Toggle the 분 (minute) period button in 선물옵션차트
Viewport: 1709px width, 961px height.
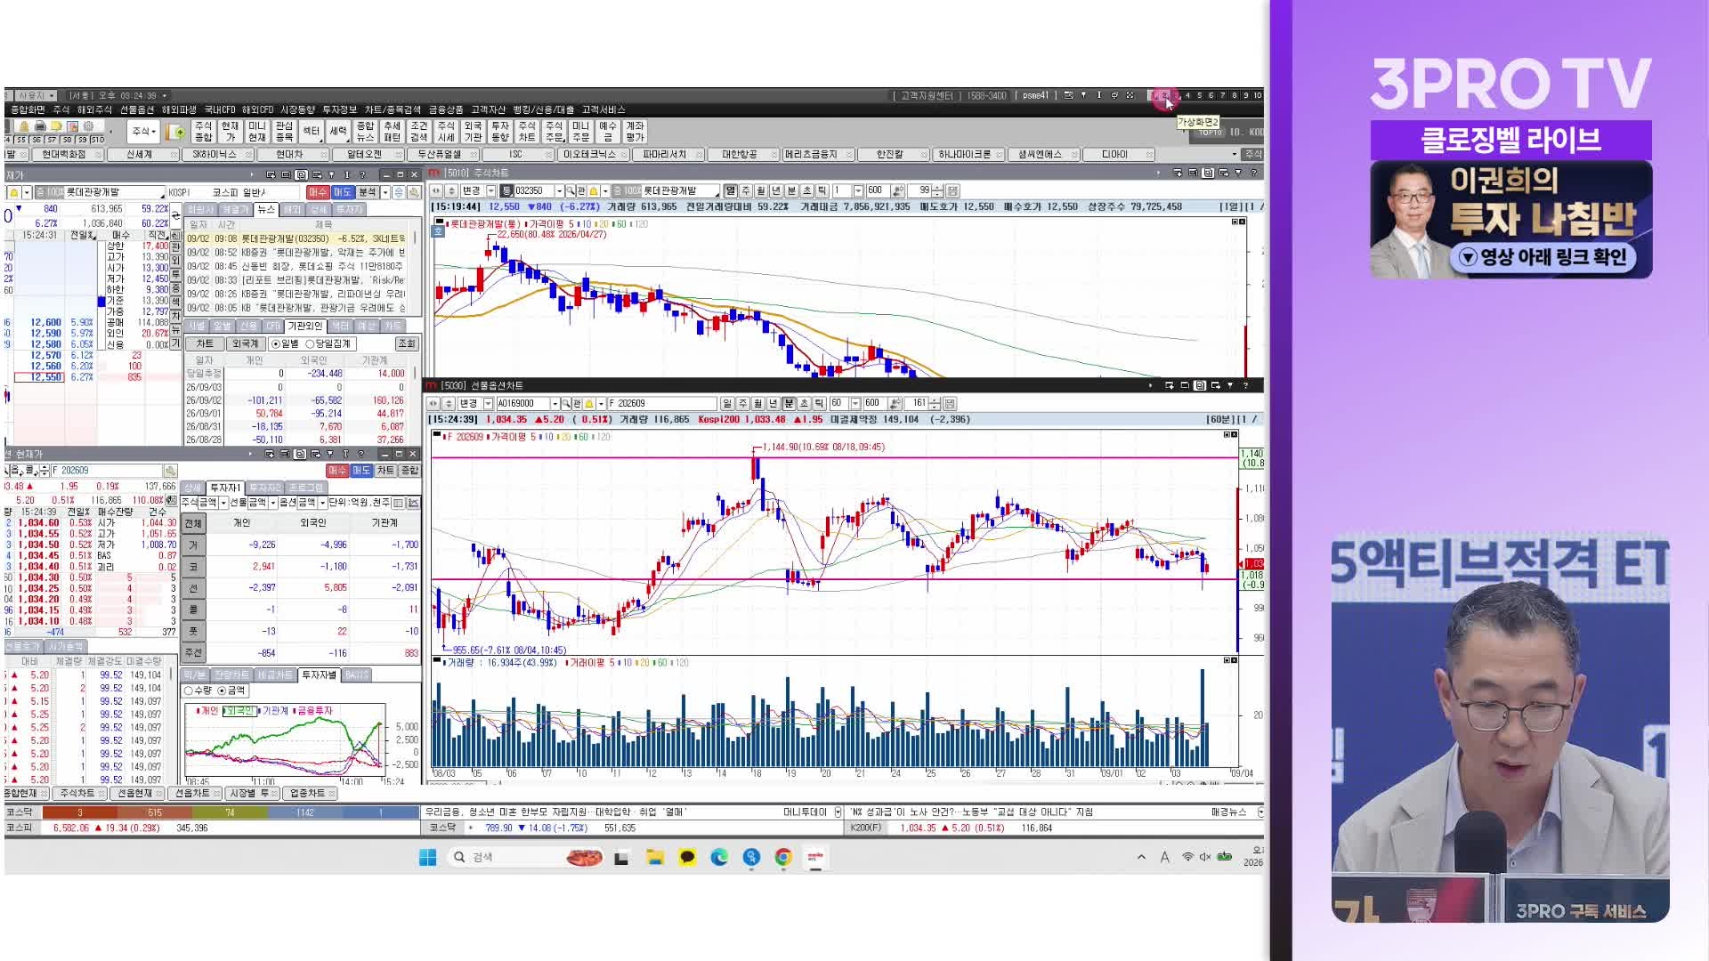pos(789,404)
